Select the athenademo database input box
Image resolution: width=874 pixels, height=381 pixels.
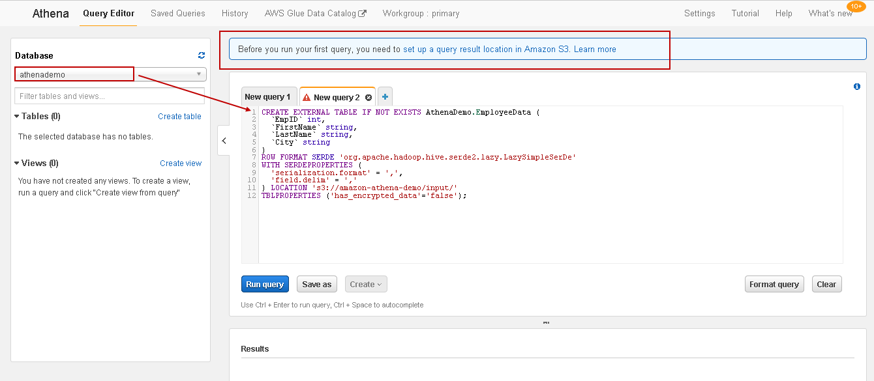point(74,74)
